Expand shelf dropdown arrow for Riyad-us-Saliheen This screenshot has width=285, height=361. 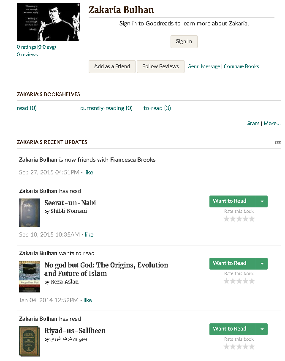click(x=262, y=329)
